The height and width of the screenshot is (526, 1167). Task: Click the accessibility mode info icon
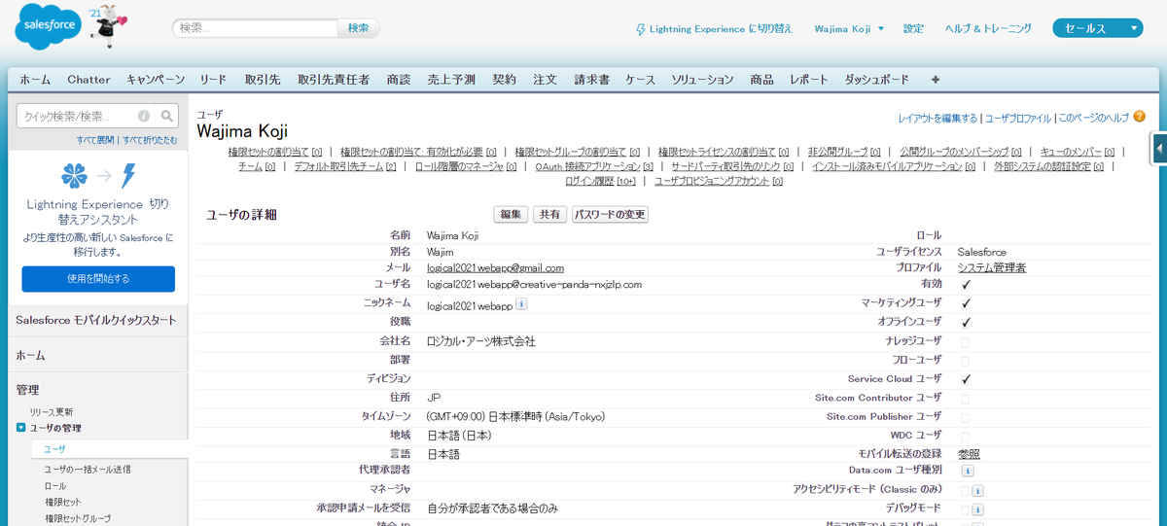tap(977, 490)
